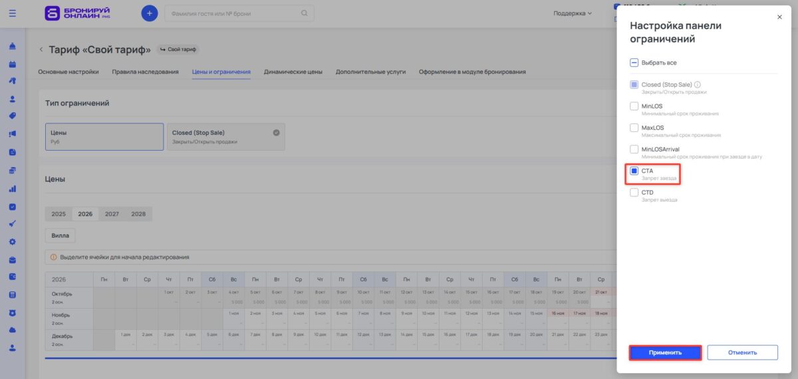Open the price tag sidebar icon

[13, 116]
